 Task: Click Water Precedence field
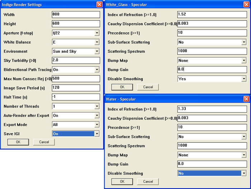212,127
